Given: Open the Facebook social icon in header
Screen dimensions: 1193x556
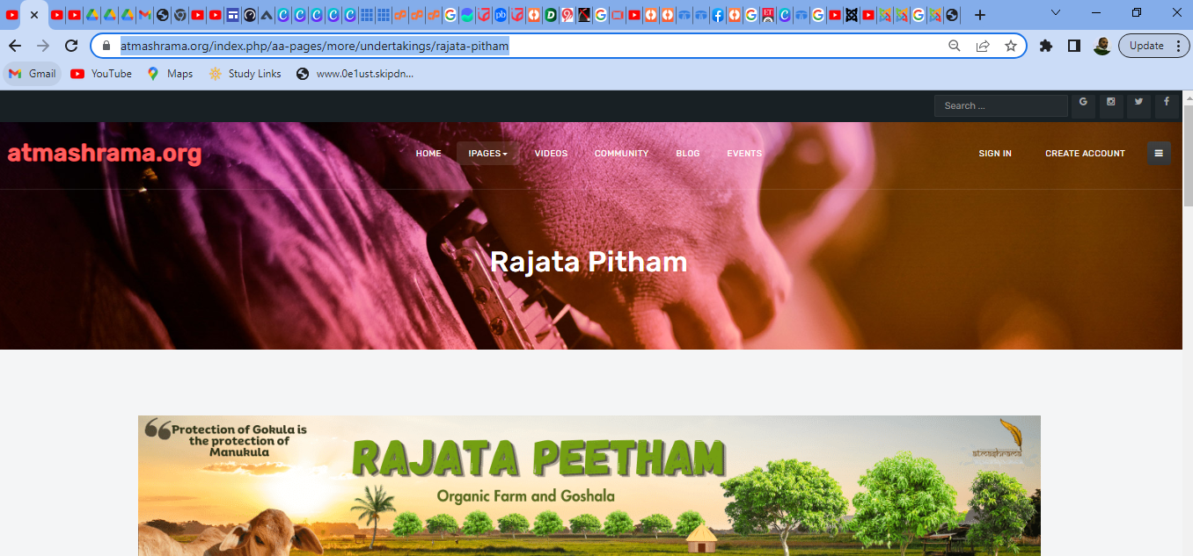Looking at the screenshot, I should click(x=1167, y=105).
